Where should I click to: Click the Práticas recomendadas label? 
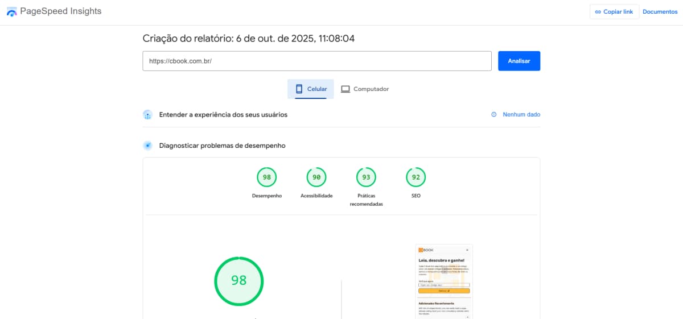tap(366, 200)
